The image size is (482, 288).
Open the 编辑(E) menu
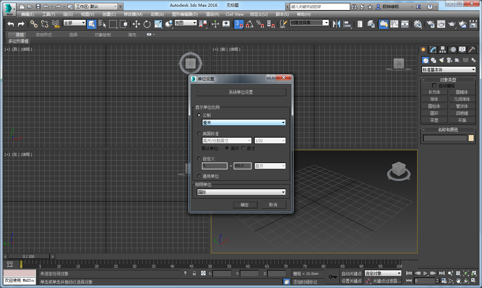pos(27,14)
